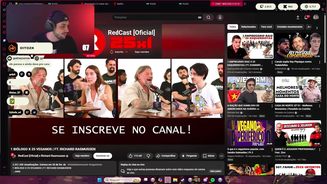Open Steam from the taskbar
Viewport: 327px width, 184px height.
coord(183,180)
